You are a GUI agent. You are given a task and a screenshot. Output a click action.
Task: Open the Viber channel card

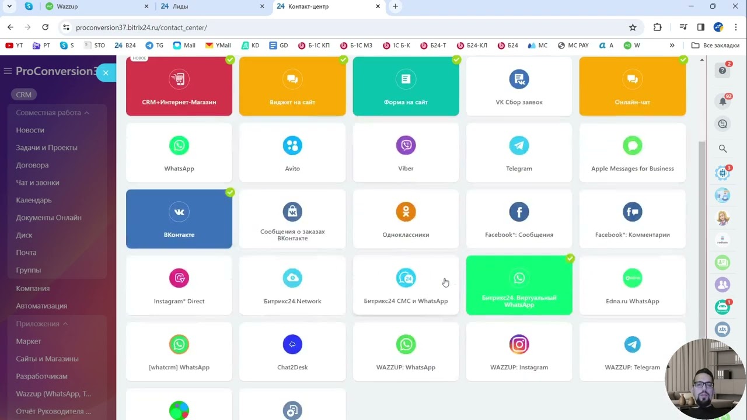(x=406, y=153)
